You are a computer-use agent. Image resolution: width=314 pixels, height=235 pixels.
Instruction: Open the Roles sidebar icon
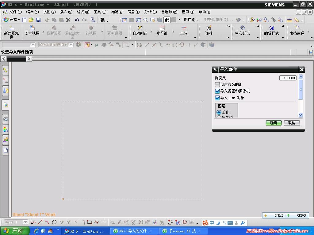6,140
